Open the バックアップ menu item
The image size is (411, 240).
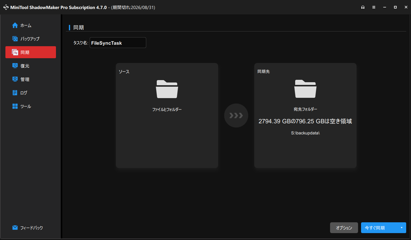(31, 39)
